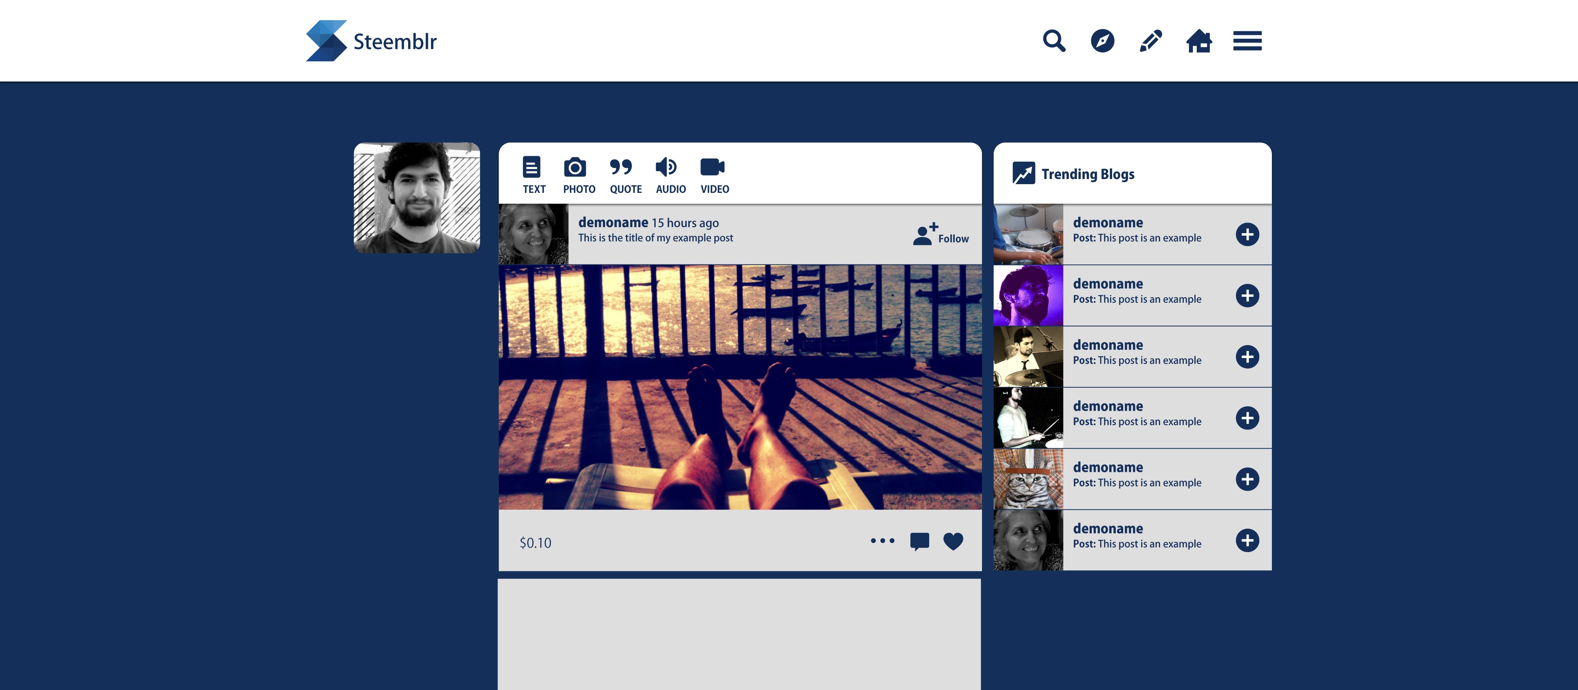Add the purple-portrait trending blog with plus
1578x690 pixels.
click(x=1247, y=296)
